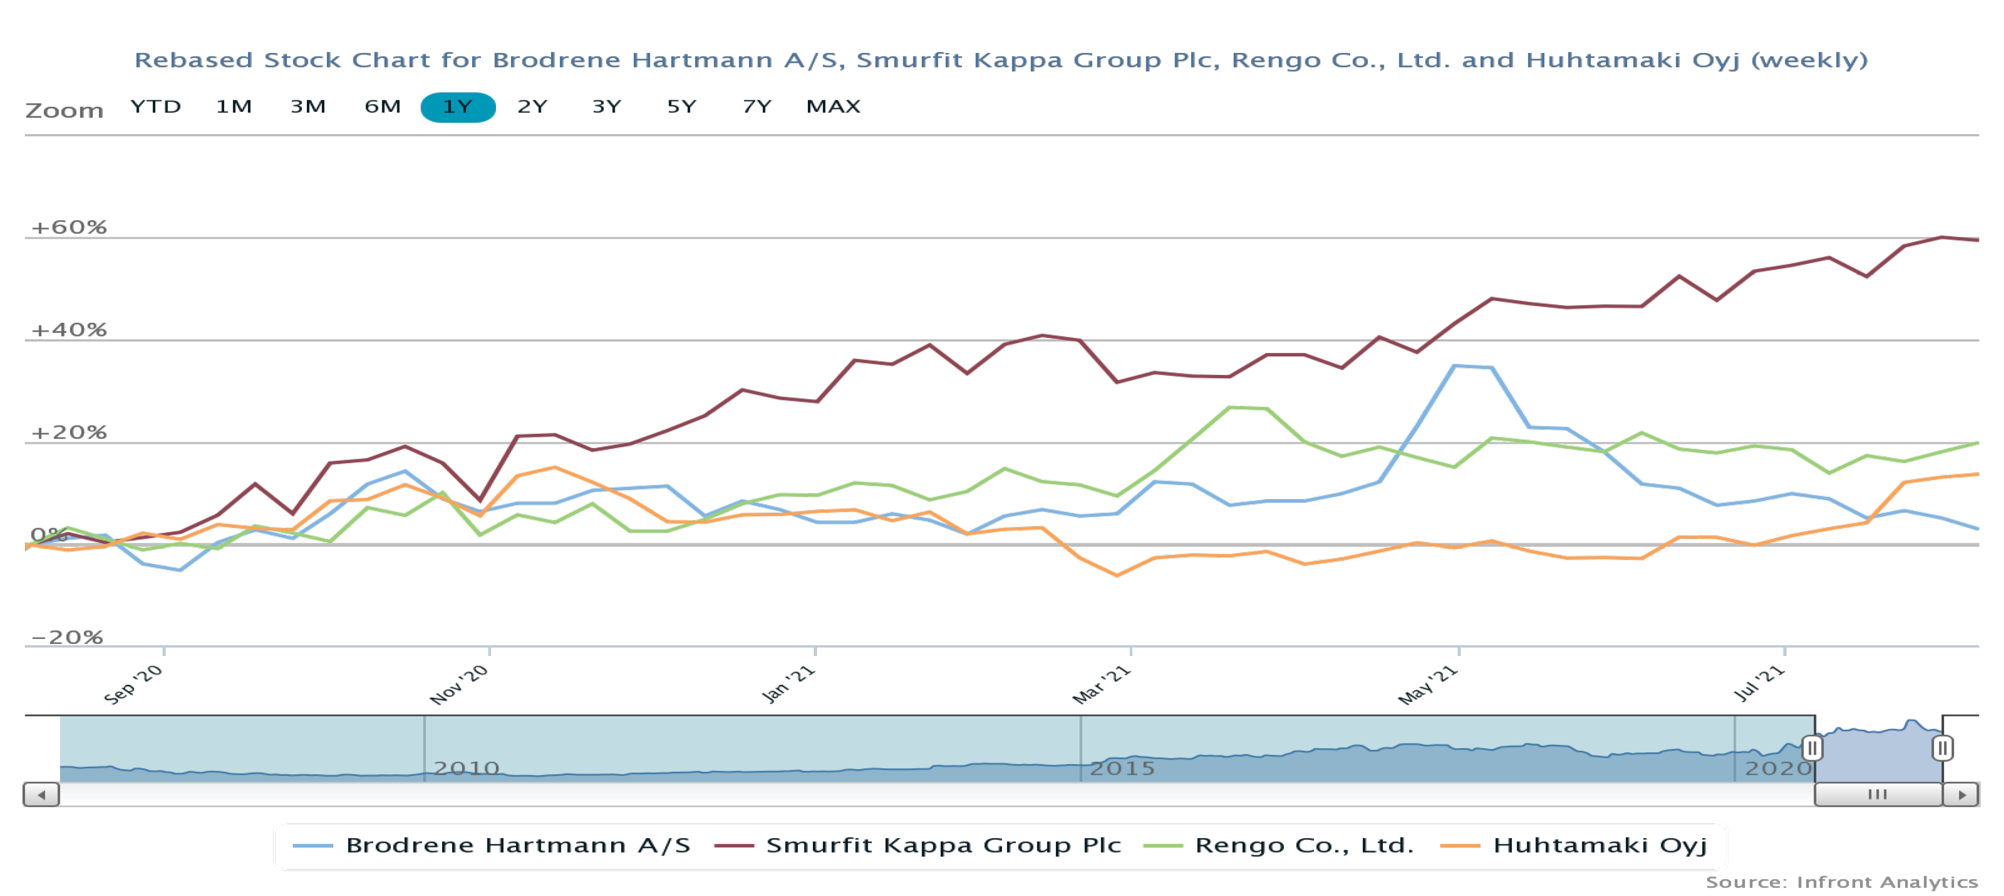The height and width of the screenshot is (896, 2004).
Task: Click the right scroll arrow of the navigator
Action: (1961, 795)
